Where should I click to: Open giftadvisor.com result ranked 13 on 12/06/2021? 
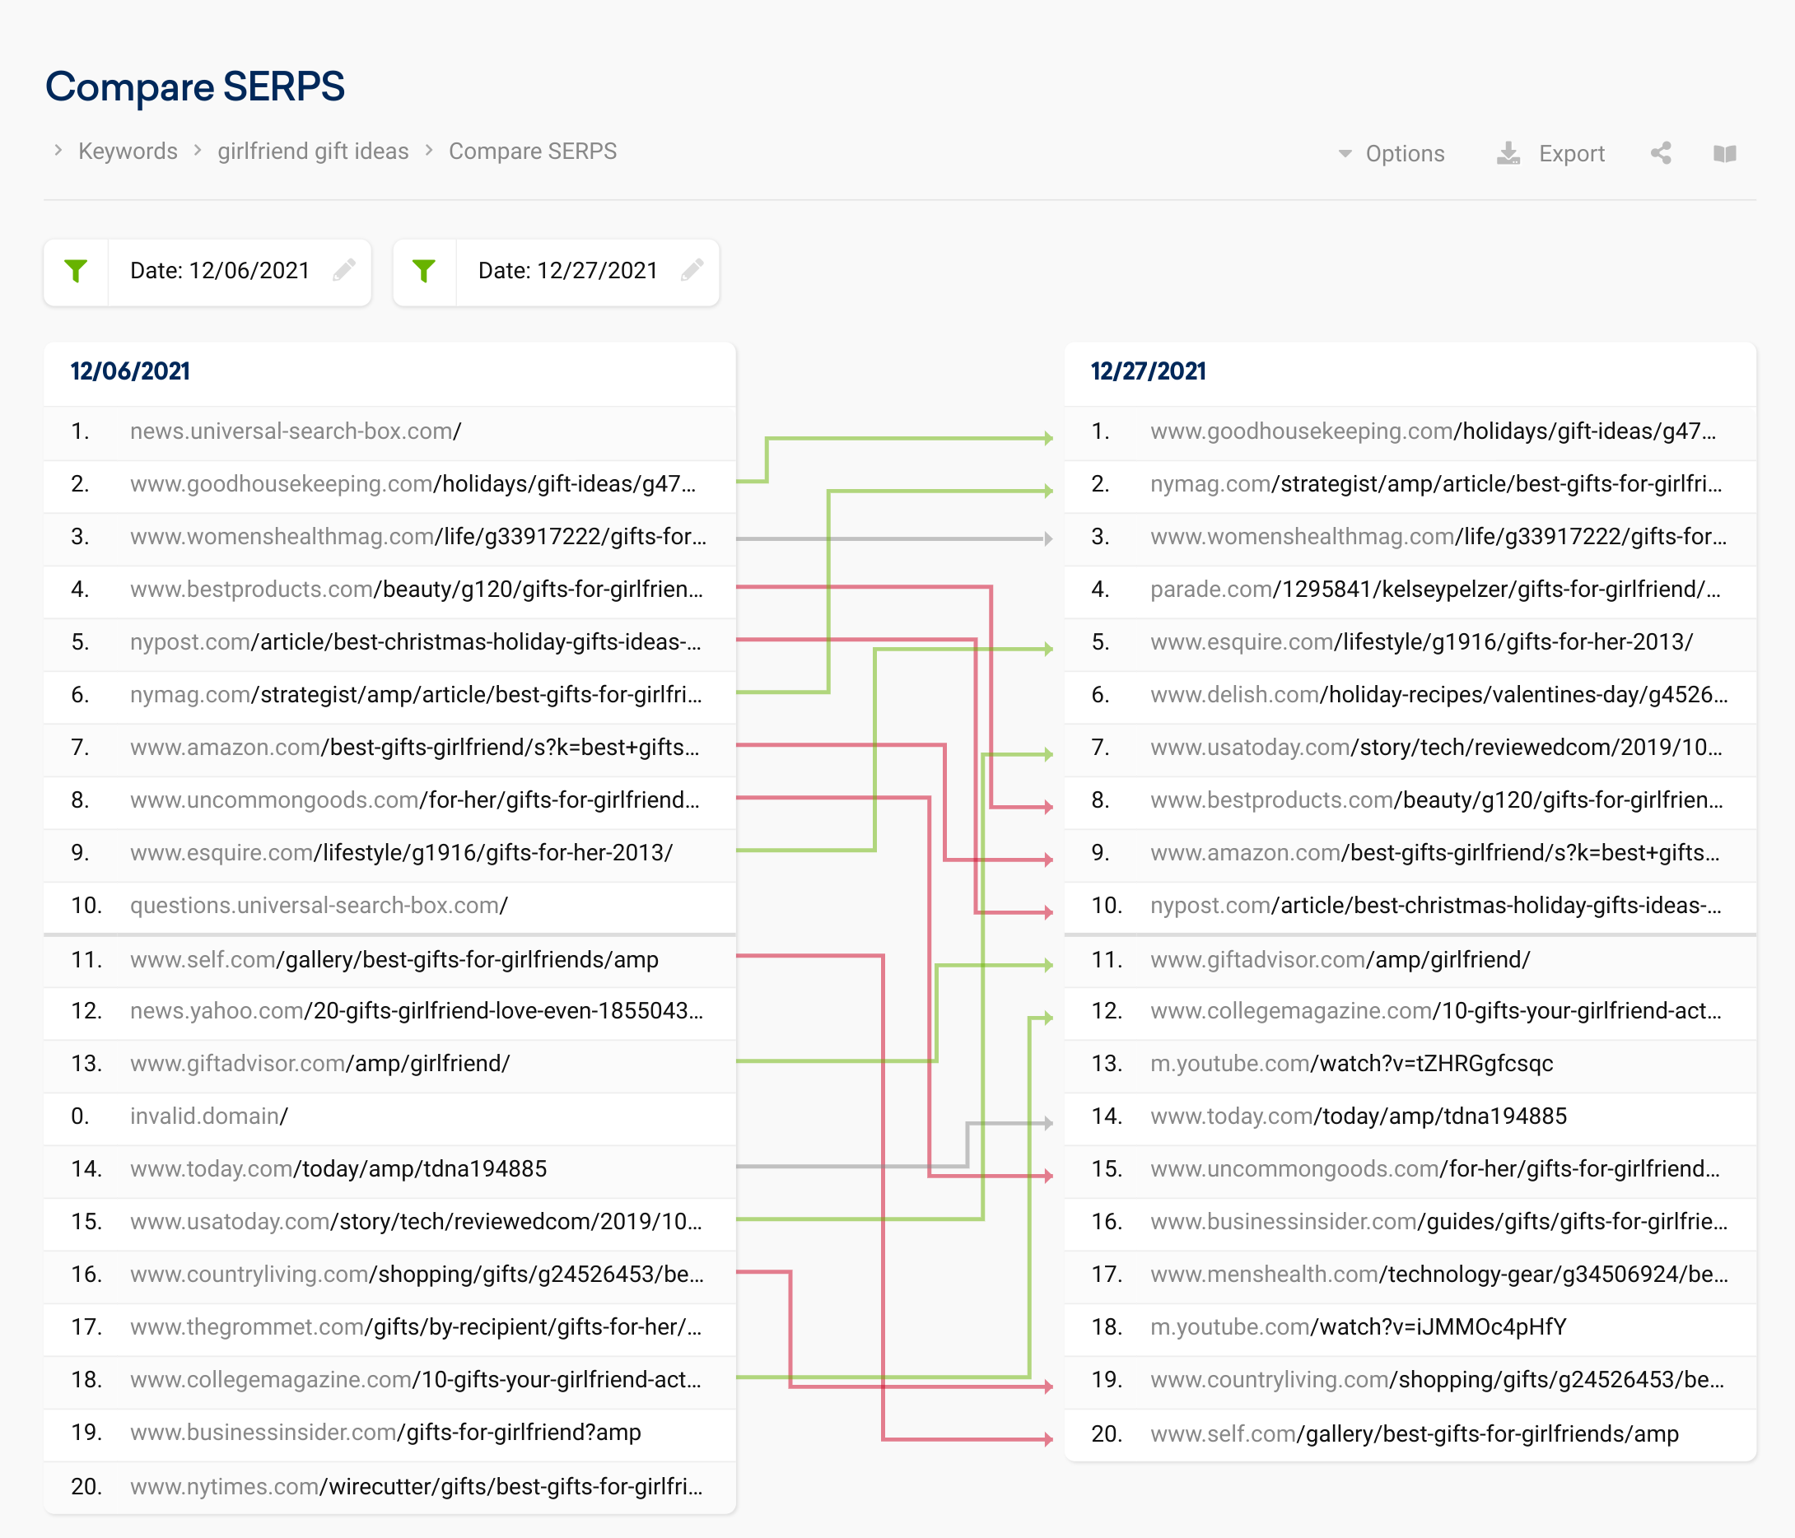[319, 1063]
